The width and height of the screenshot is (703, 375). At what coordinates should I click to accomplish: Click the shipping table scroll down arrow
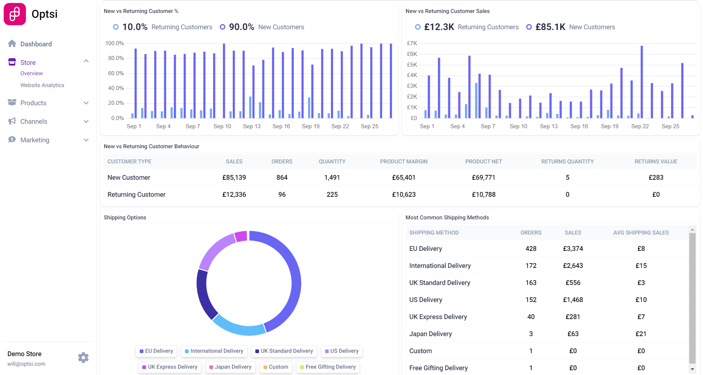click(x=692, y=369)
